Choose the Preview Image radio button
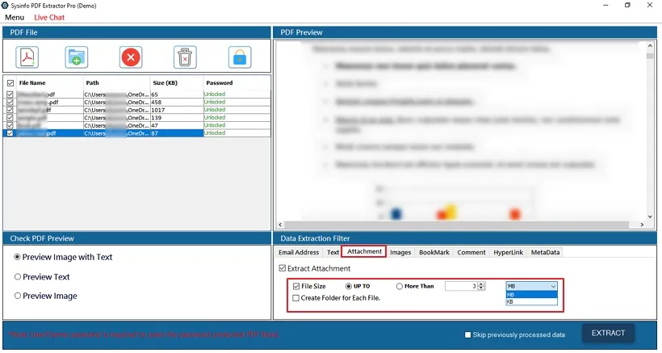The width and height of the screenshot is (662, 353). [x=17, y=296]
